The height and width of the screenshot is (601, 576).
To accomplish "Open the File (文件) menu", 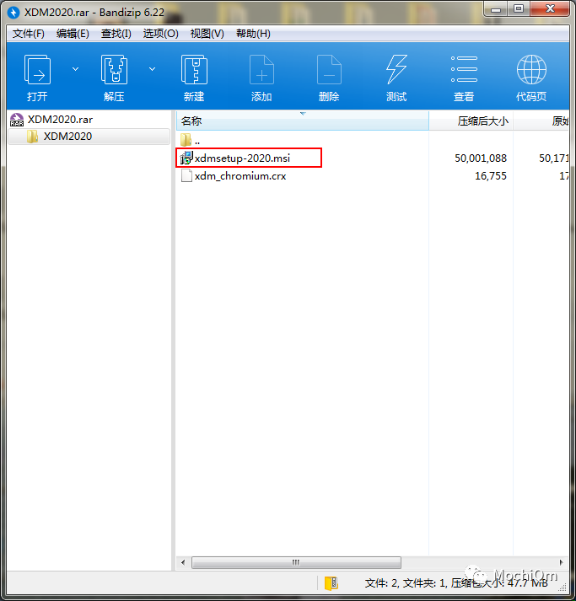I will tap(28, 34).
